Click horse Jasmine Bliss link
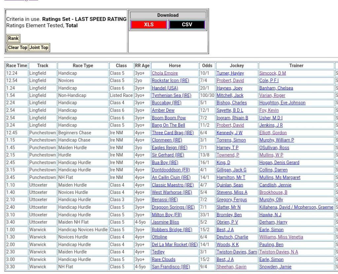Viewport: 338px width, 274px height. tap(165, 222)
